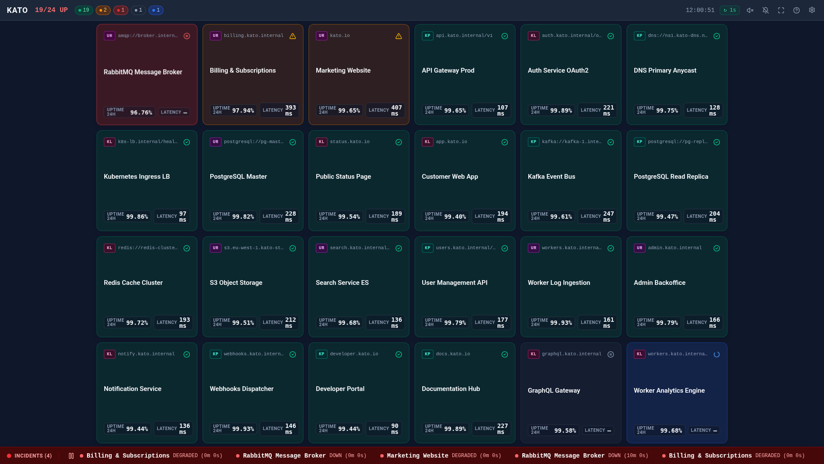
Task: Click warning triangle on Marketing Website card
Action: pos(399,36)
